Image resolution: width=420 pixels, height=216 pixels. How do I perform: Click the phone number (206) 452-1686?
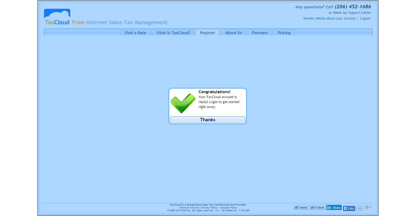click(353, 7)
